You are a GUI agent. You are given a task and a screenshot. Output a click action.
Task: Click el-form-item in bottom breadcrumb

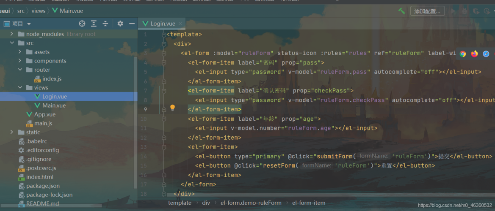(309, 203)
